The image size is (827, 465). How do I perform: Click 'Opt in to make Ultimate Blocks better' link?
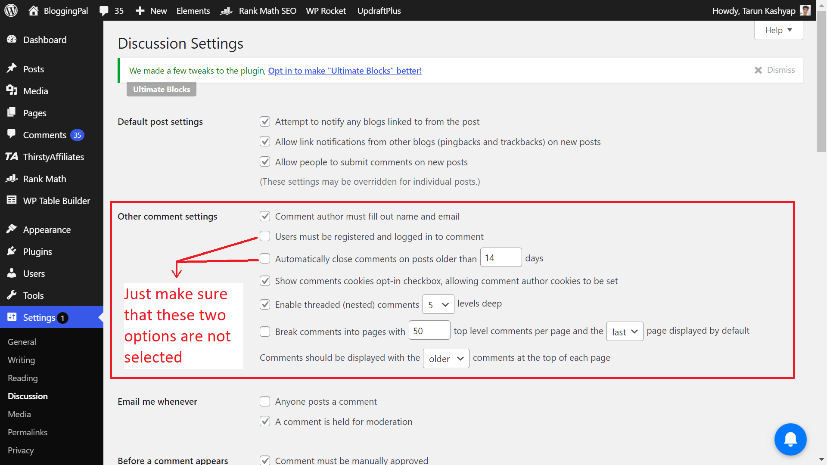345,70
